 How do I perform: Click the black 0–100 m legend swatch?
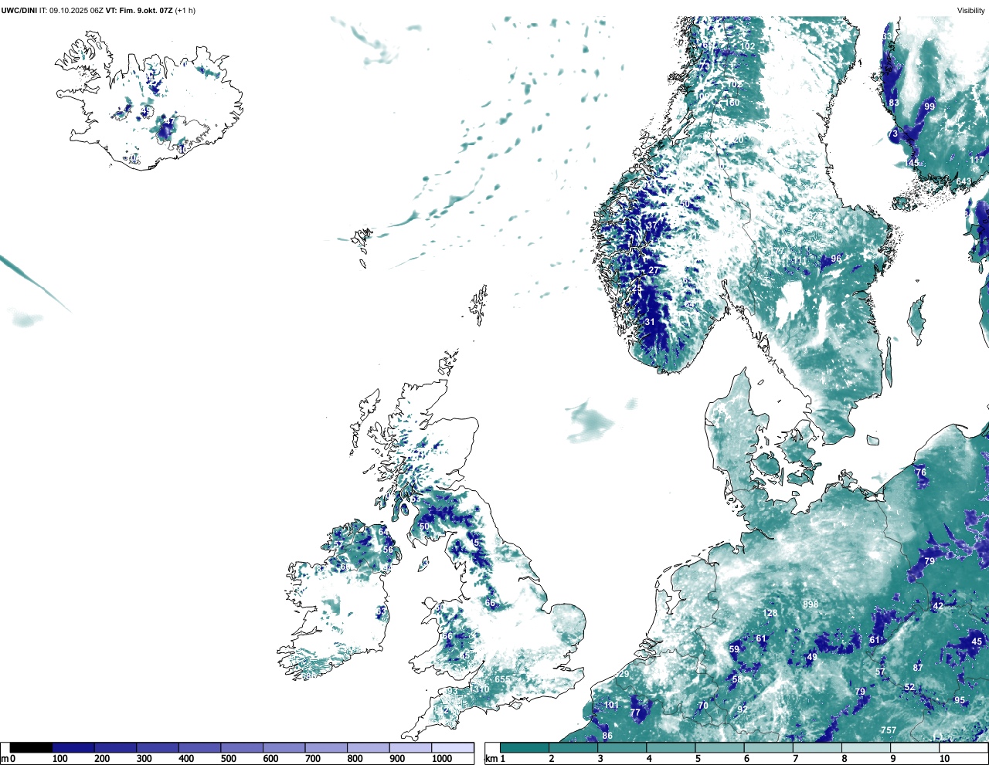coord(31,748)
